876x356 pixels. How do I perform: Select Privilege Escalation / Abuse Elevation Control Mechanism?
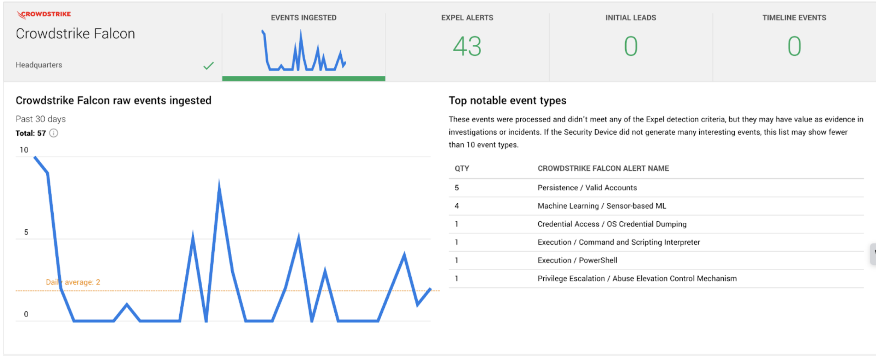click(656, 279)
